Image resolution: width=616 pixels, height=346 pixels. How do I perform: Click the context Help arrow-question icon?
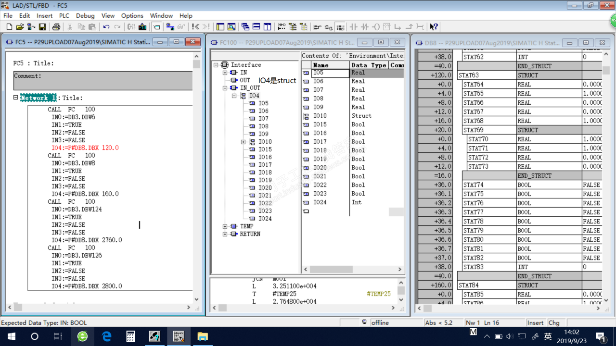[434, 27]
